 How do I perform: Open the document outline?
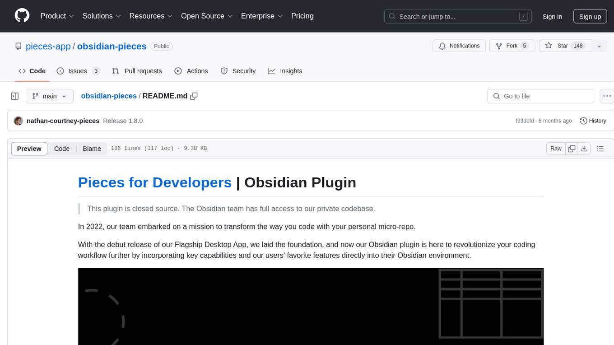(600, 149)
